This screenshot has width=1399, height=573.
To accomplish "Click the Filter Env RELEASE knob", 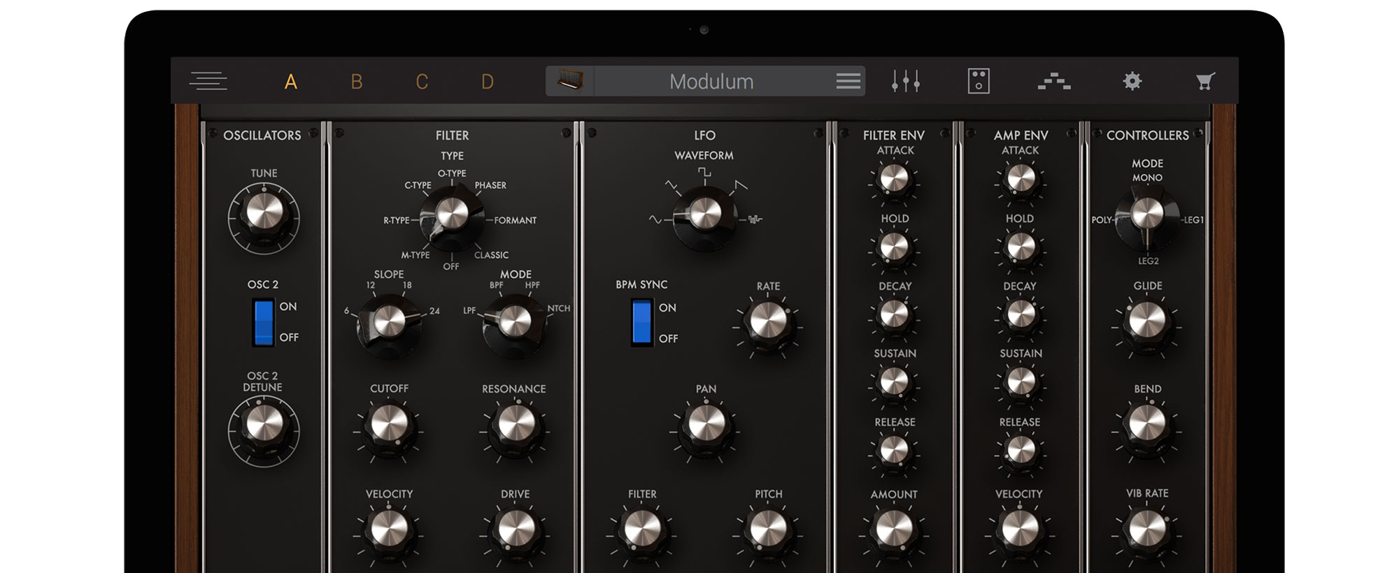I will tap(894, 451).
